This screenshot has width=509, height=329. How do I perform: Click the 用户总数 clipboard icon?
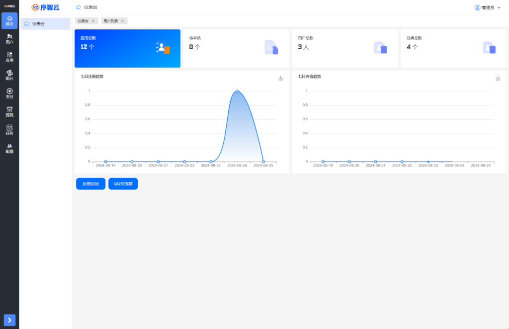tap(380, 47)
